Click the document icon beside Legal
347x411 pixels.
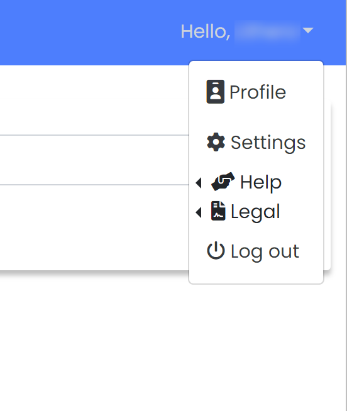[218, 211]
